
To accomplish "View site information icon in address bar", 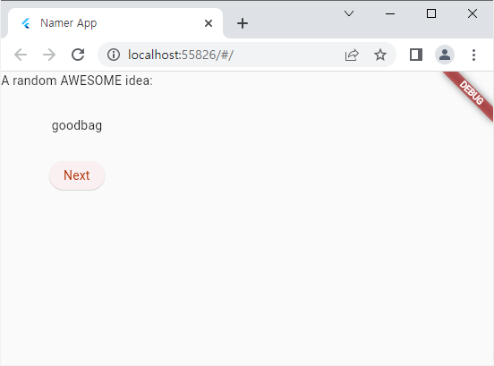I will [x=114, y=55].
